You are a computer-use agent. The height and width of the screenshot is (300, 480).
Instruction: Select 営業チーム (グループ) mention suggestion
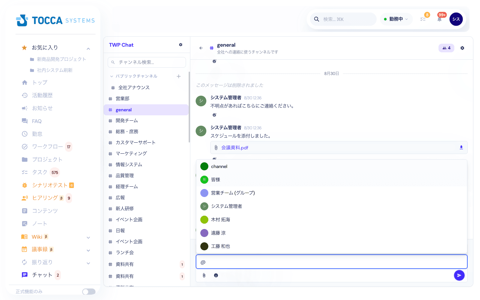coord(332,193)
